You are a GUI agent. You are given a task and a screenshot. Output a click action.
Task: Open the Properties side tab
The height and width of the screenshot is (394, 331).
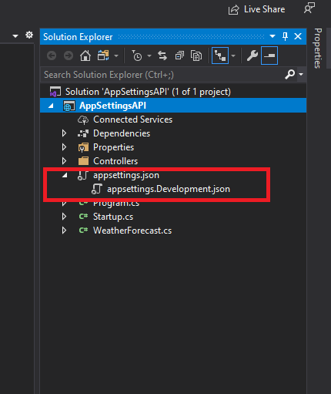click(318, 49)
